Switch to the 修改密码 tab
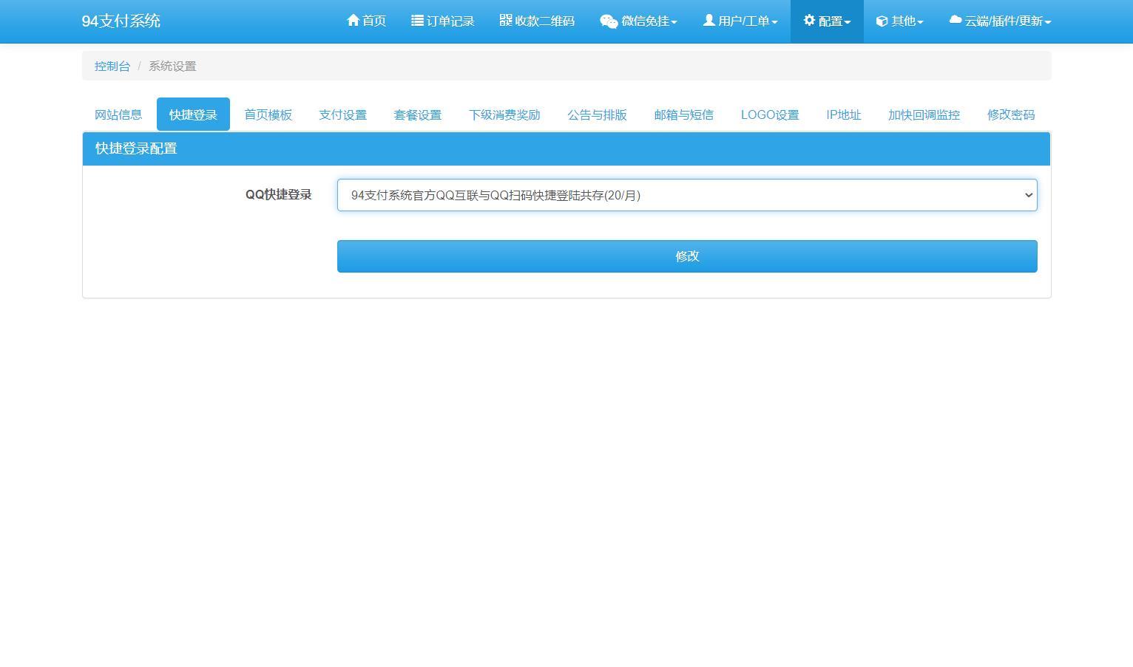1133x667 pixels. (x=1010, y=114)
